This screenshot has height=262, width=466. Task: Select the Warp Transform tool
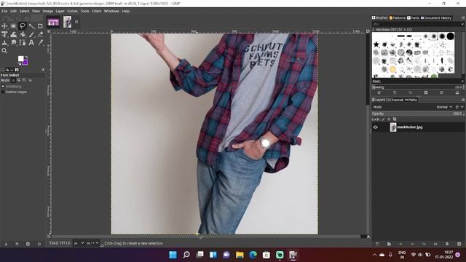13,34
